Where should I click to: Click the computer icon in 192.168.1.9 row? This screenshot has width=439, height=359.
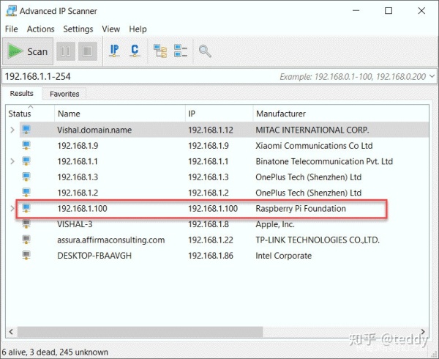tap(26, 146)
